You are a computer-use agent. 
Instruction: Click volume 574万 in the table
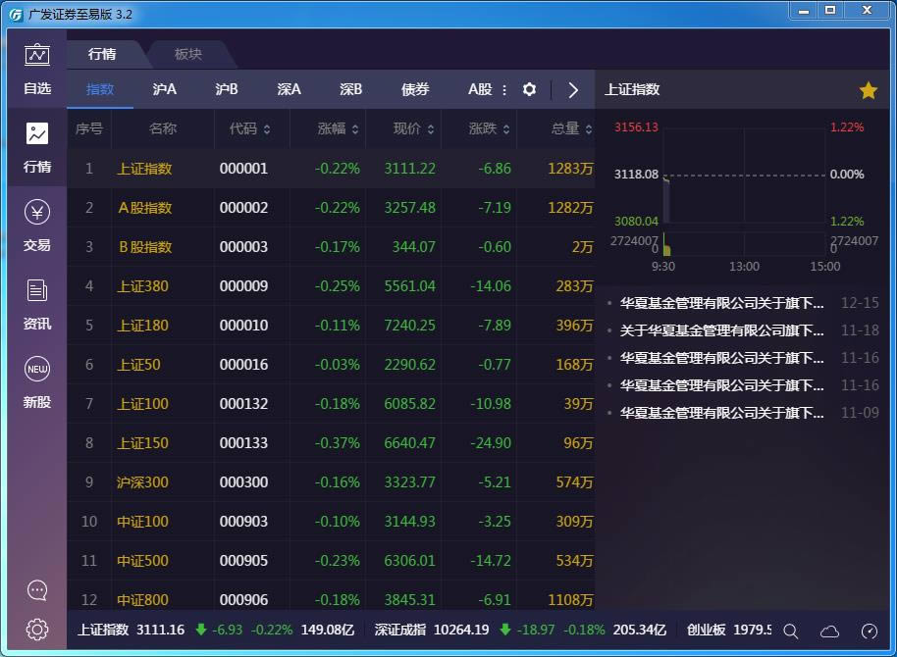[574, 482]
